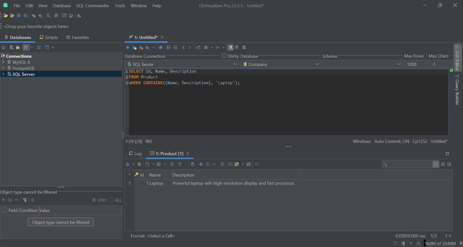Screen dimensions: 463x247
Task: Open the SQL Commander menu
Action: tap(93, 5)
